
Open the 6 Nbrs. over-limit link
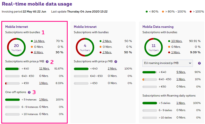[x=38, y=52]
